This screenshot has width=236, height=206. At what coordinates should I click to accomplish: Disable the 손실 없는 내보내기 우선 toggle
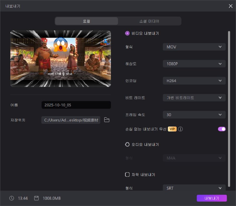tap(222, 129)
